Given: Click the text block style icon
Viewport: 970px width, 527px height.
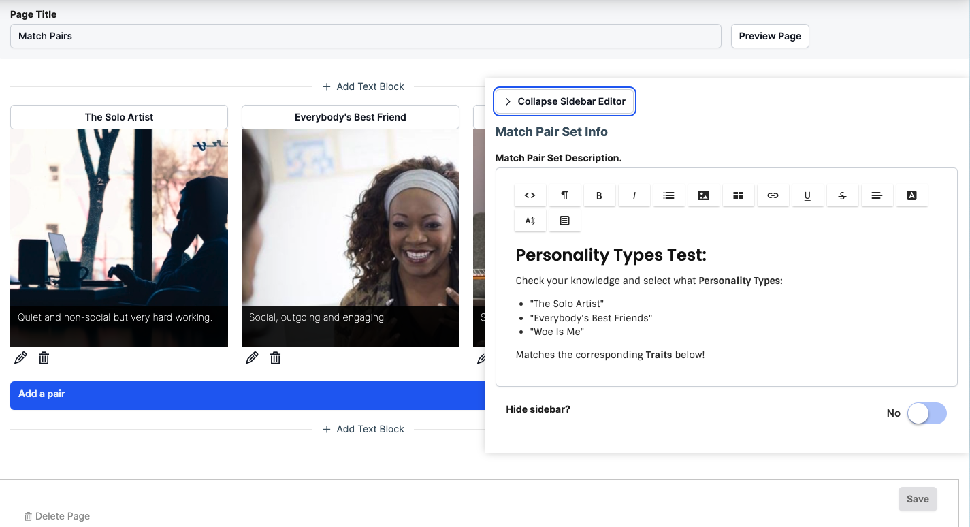Looking at the screenshot, I should click(x=564, y=221).
